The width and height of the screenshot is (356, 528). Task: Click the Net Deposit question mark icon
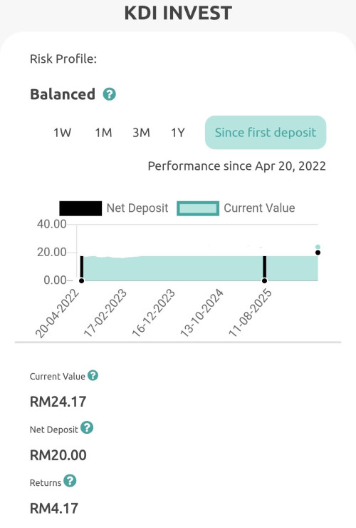coord(87,427)
